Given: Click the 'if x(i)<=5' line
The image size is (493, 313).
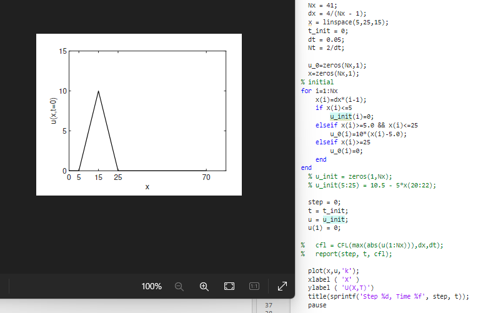Looking at the screenshot, I should pyautogui.click(x=334, y=108).
